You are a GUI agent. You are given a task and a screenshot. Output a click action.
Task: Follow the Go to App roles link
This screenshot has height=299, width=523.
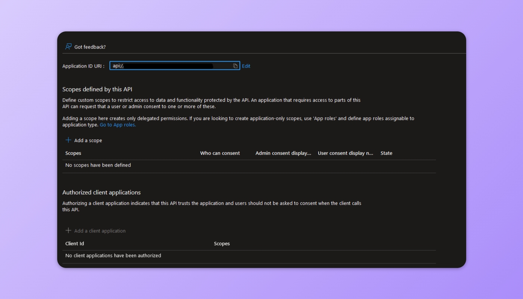(x=118, y=124)
